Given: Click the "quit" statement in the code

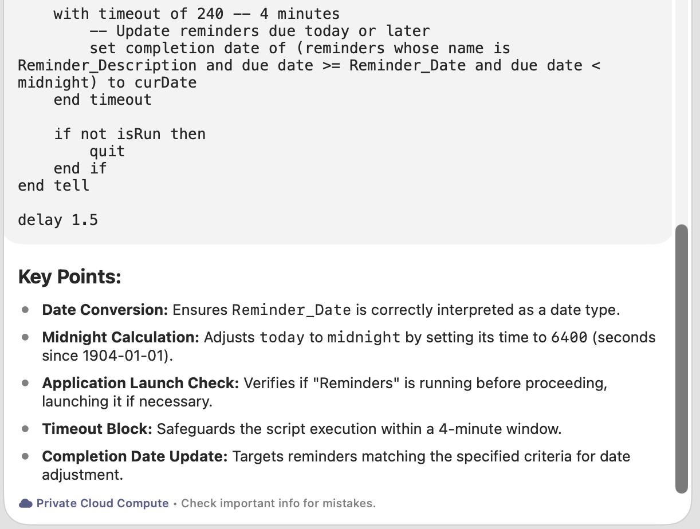Looking at the screenshot, I should point(107,151).
